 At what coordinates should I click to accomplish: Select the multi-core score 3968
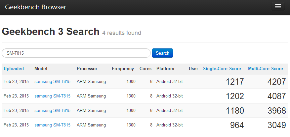277,111
